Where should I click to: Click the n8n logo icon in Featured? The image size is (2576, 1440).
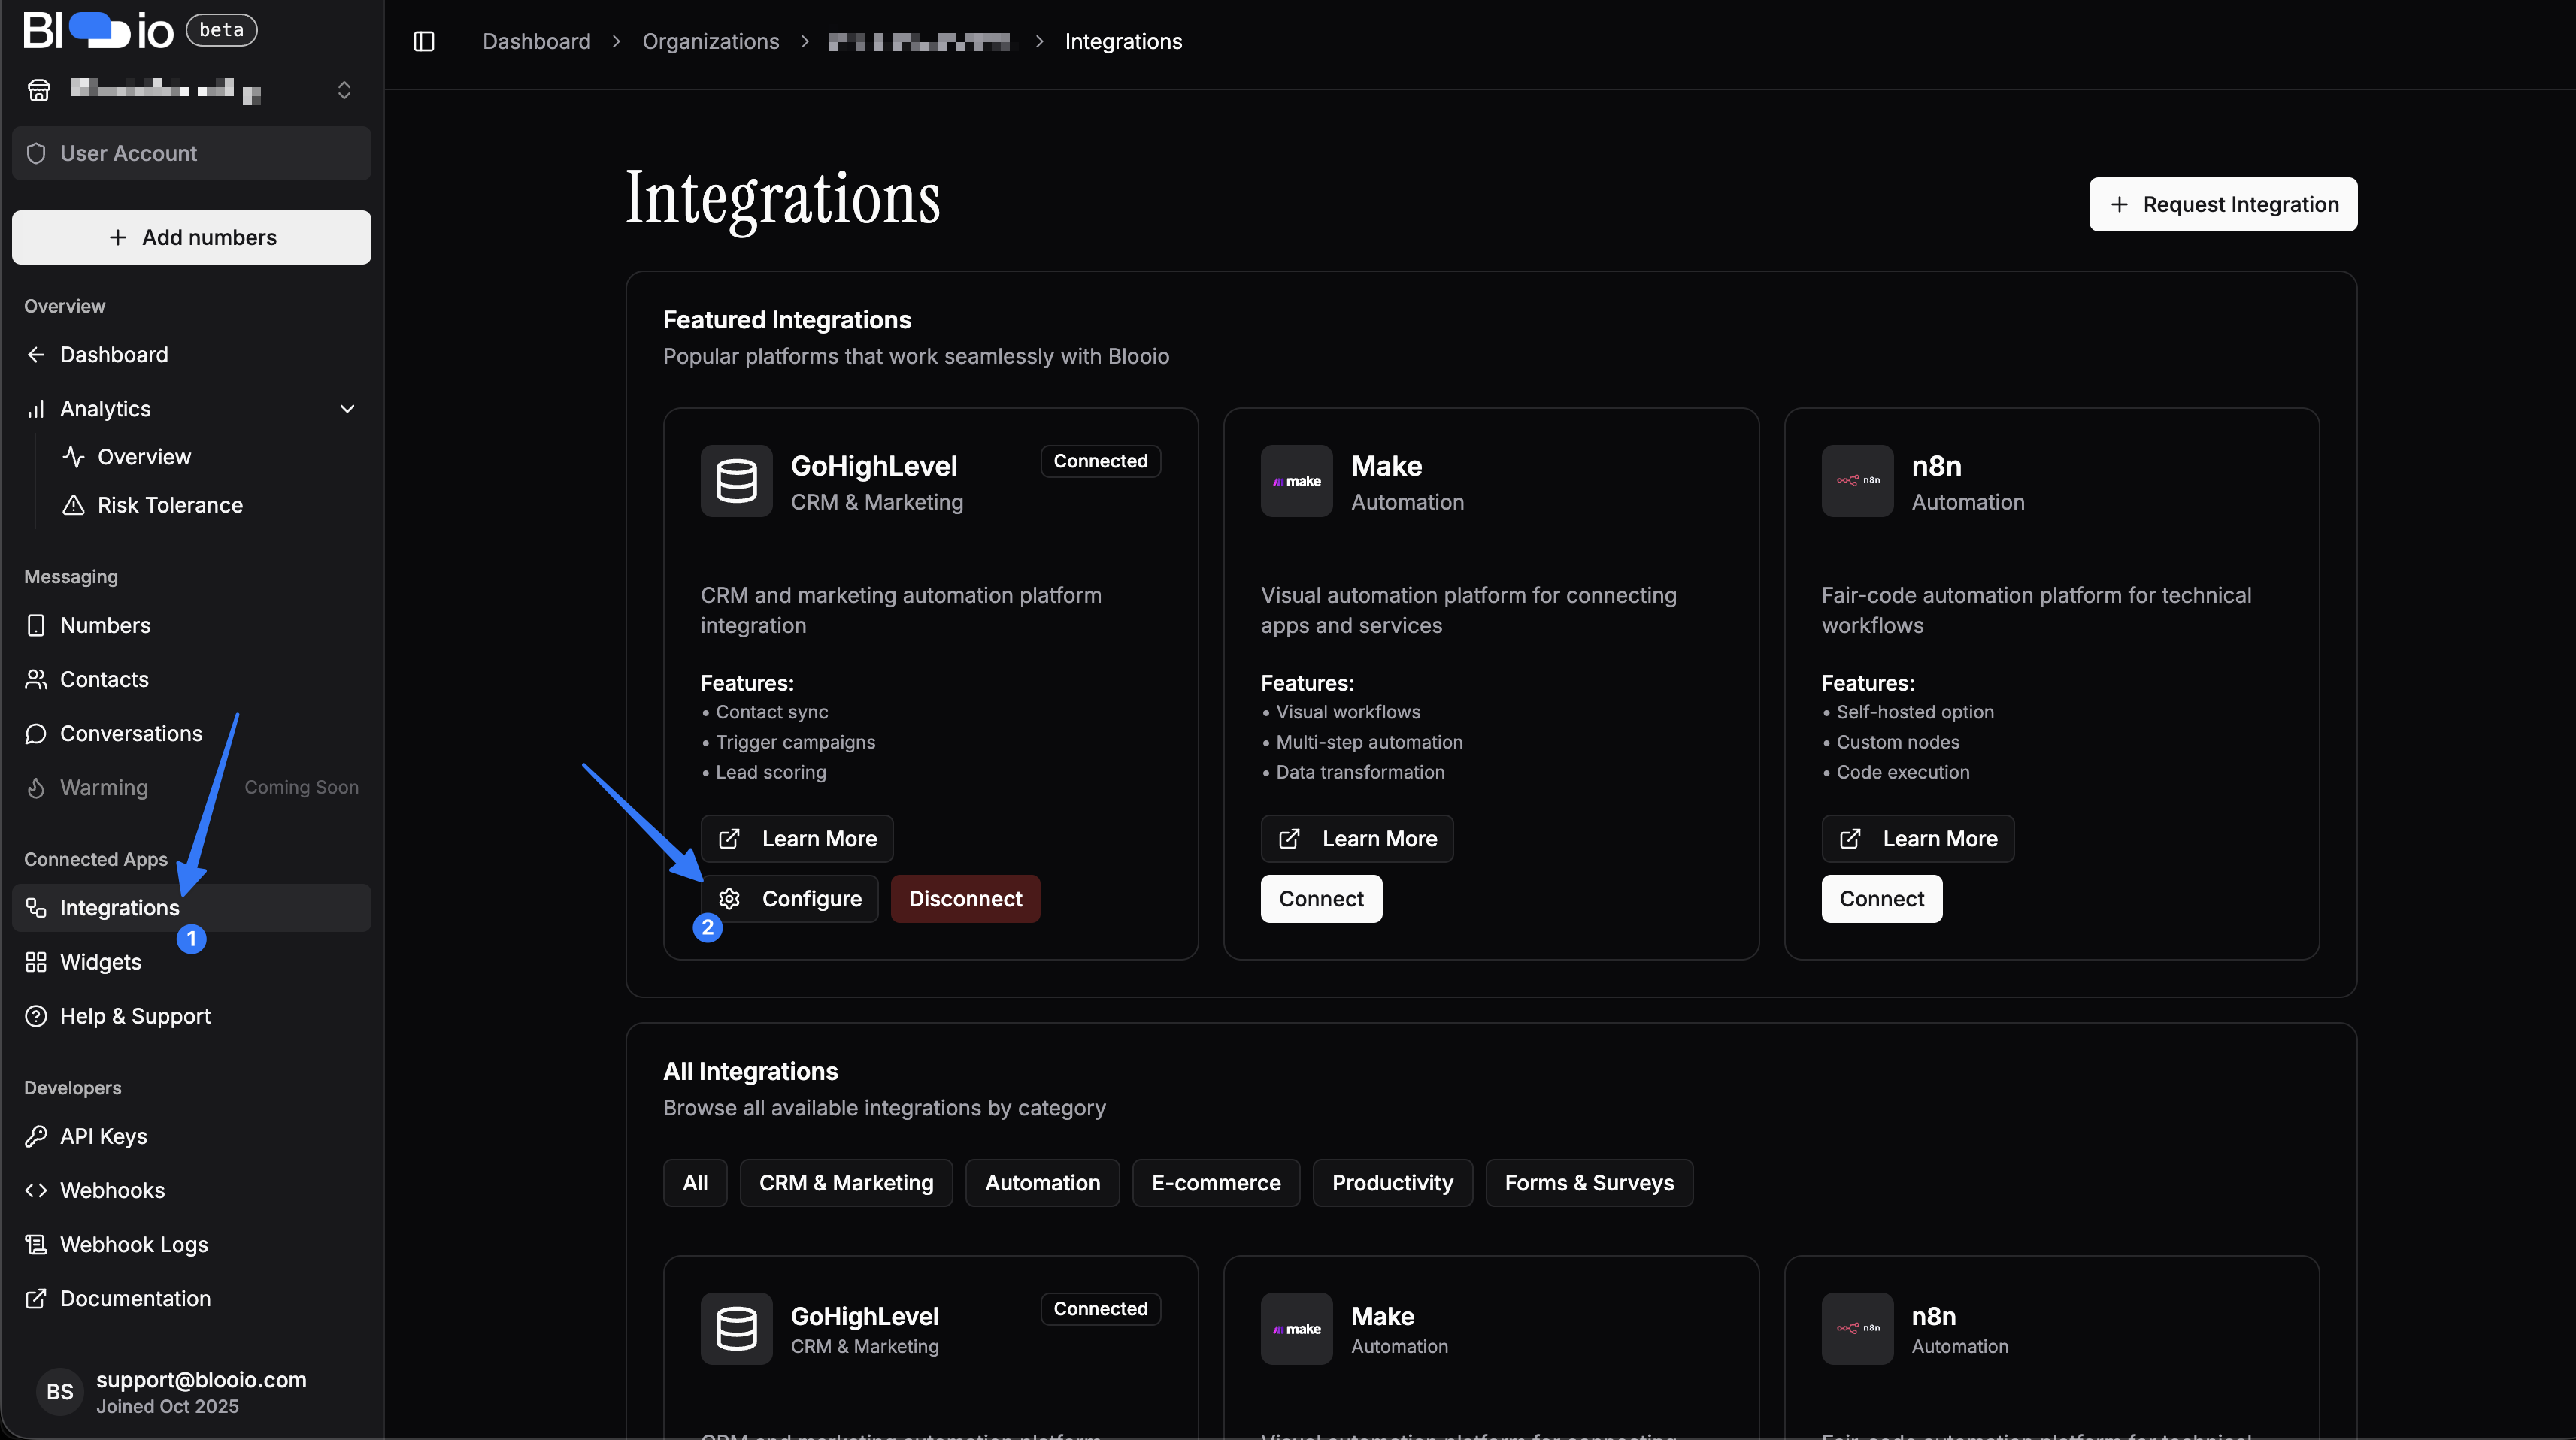(1857, 481)
